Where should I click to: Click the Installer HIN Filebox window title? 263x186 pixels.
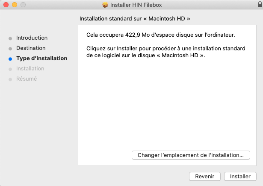click(136, 5)
